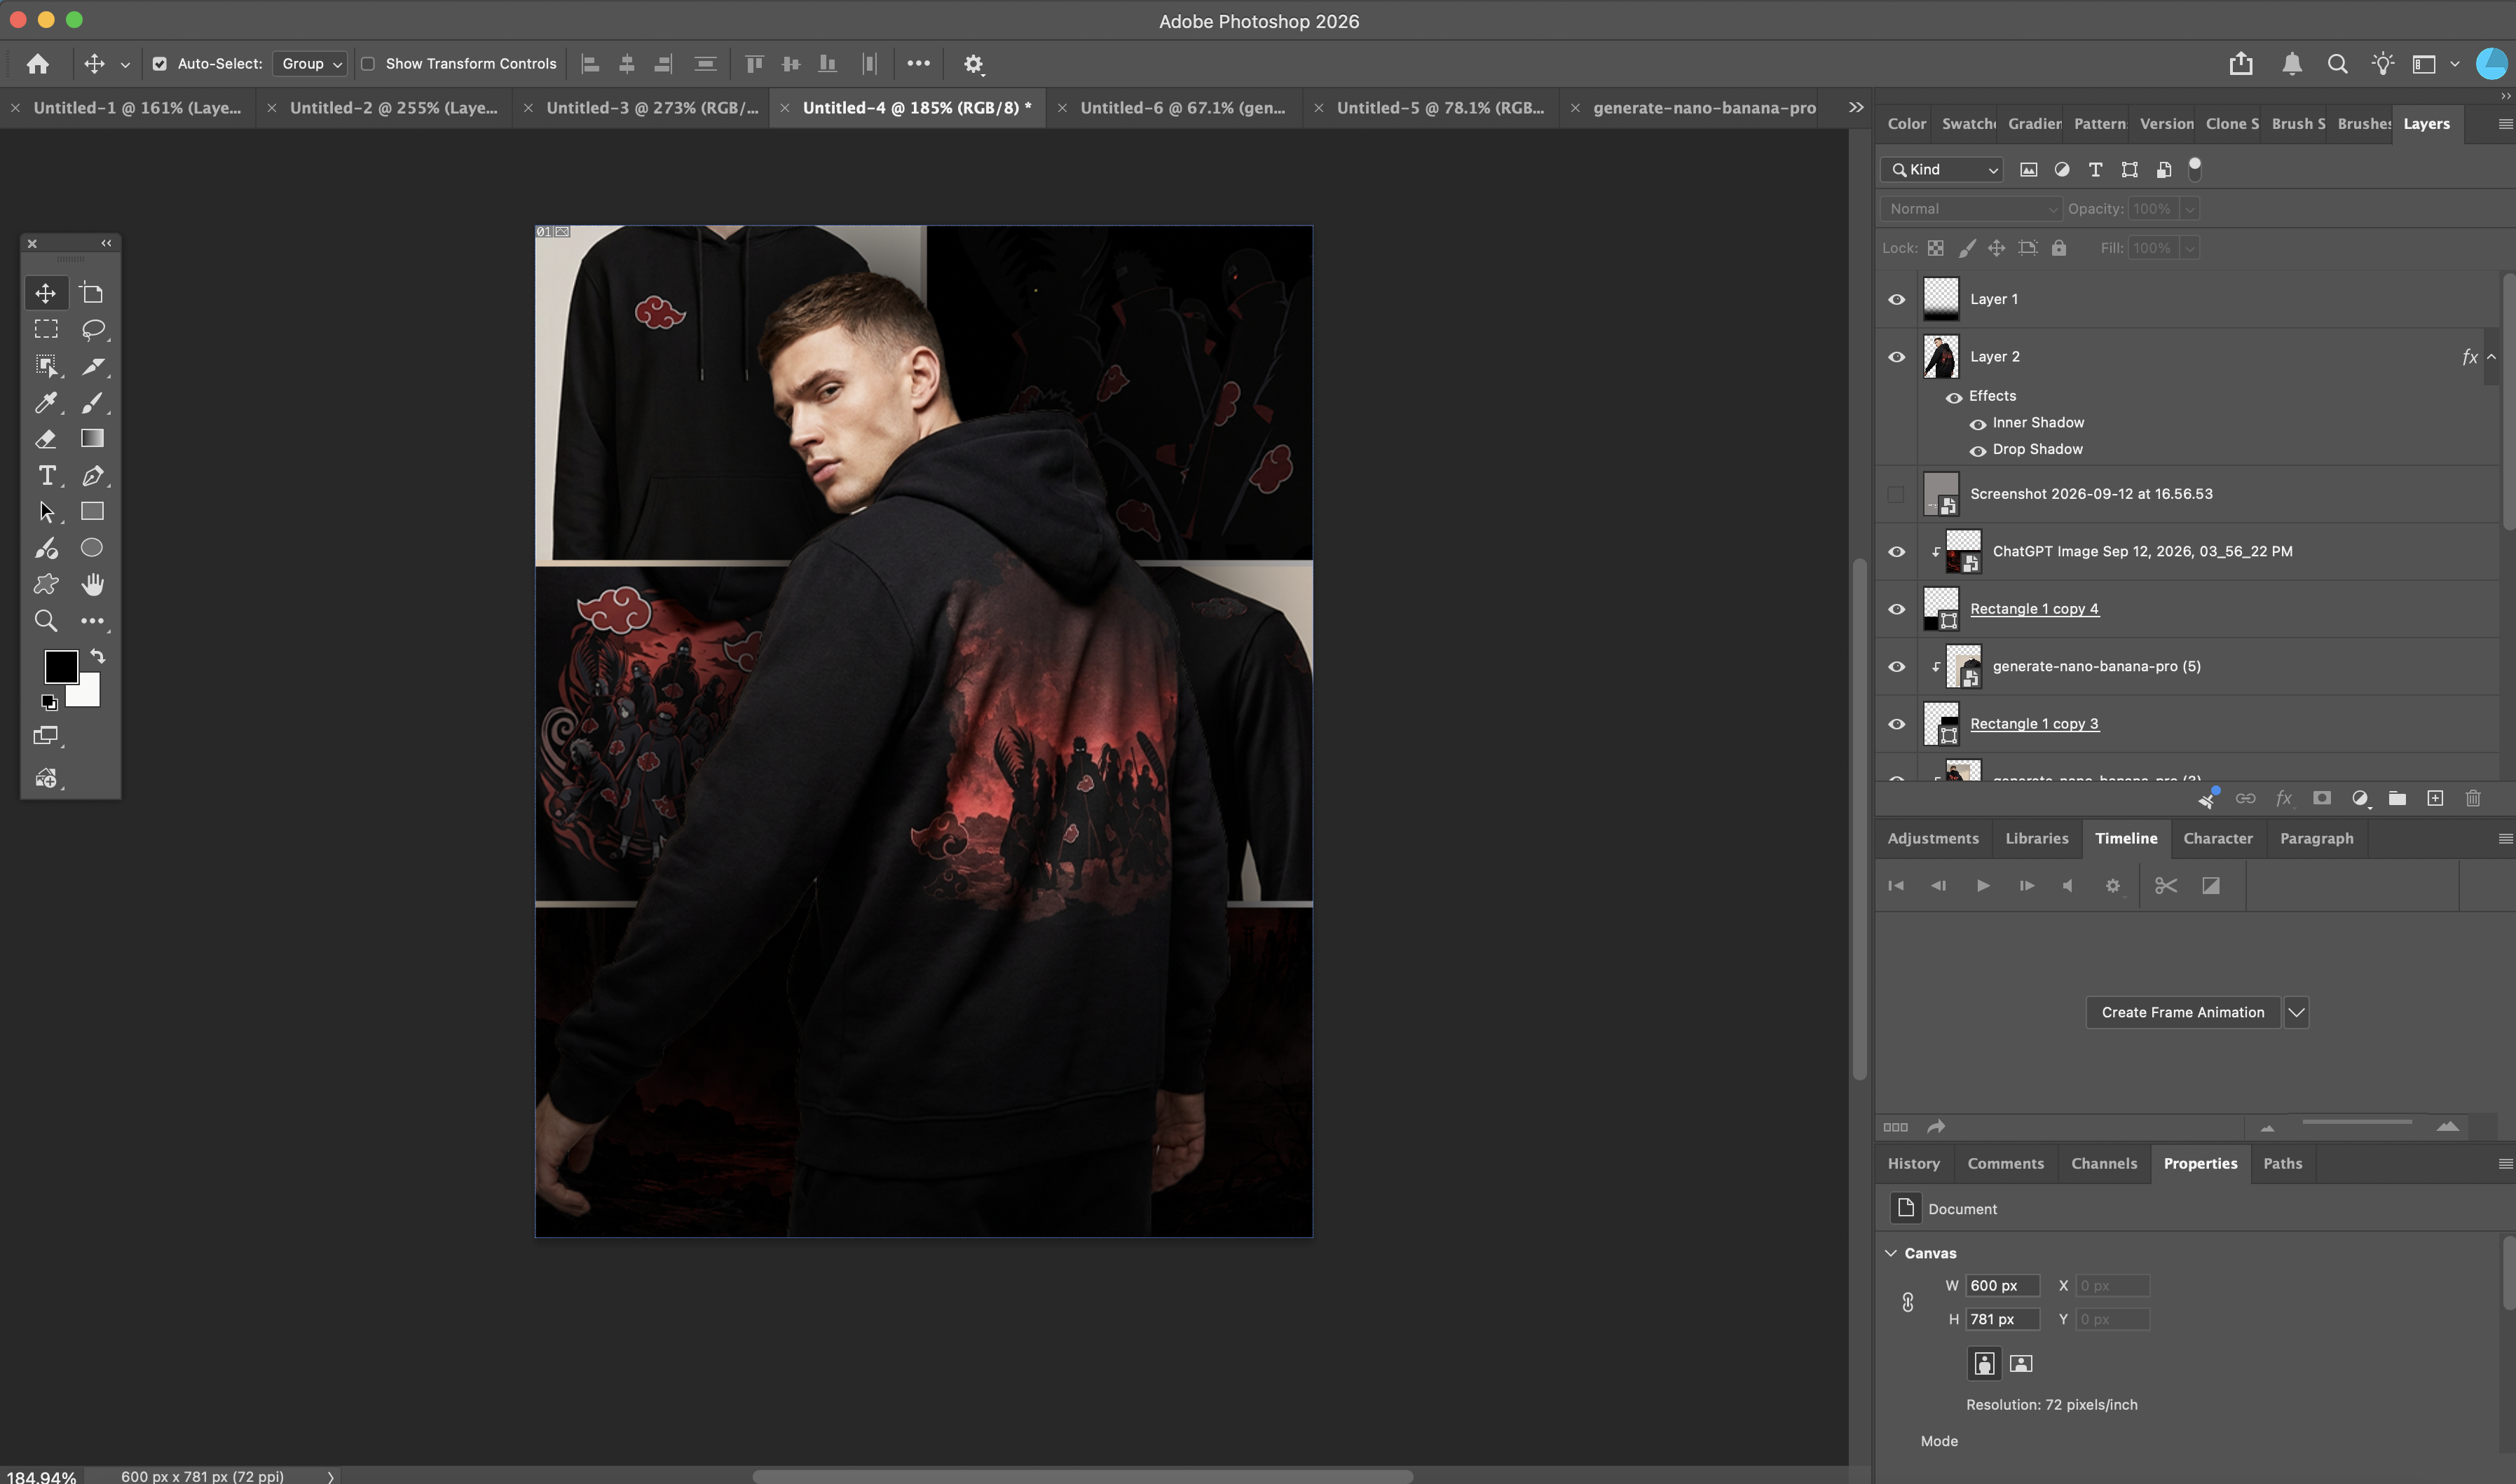
Task: Open the Kind filter dropdown
Action: tap(1941, 170)
